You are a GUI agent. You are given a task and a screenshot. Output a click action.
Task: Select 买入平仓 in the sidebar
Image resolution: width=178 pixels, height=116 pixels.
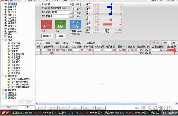[x=12, y=18]
